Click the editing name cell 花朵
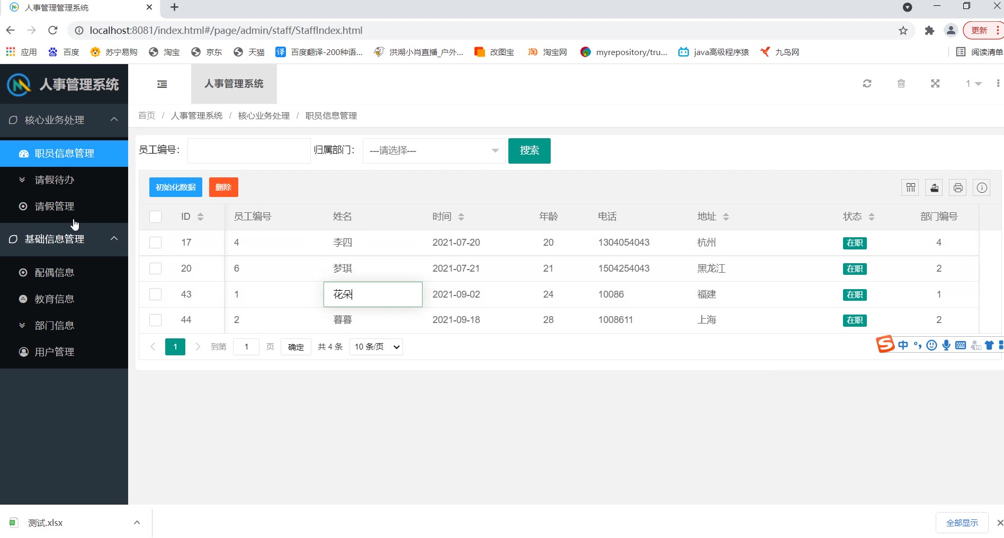This screenshot has height=538, width=1004. point(373,294)
